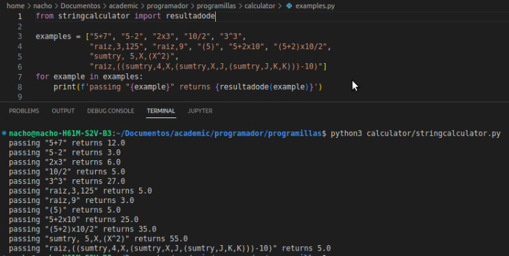The width and height of the screenshot is (509, 256).
Task: Click output line 'passing "raiz,9" returns 3.0'
Action: pos(71,200)
